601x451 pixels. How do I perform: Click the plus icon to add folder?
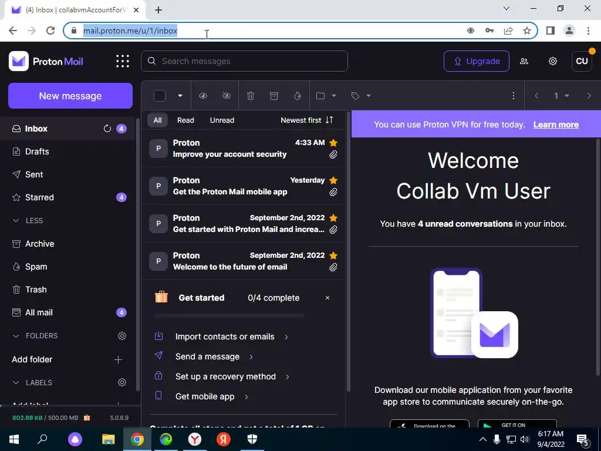[x=118, y=360]
